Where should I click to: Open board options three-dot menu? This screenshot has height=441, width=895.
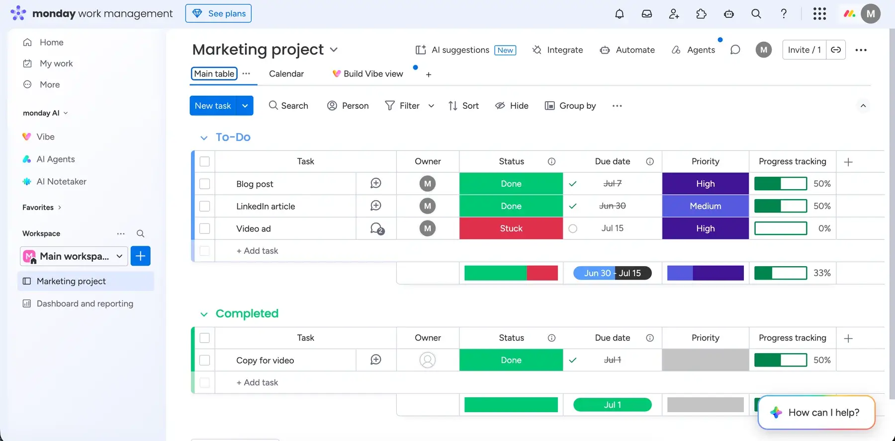[x=861, y=50]
